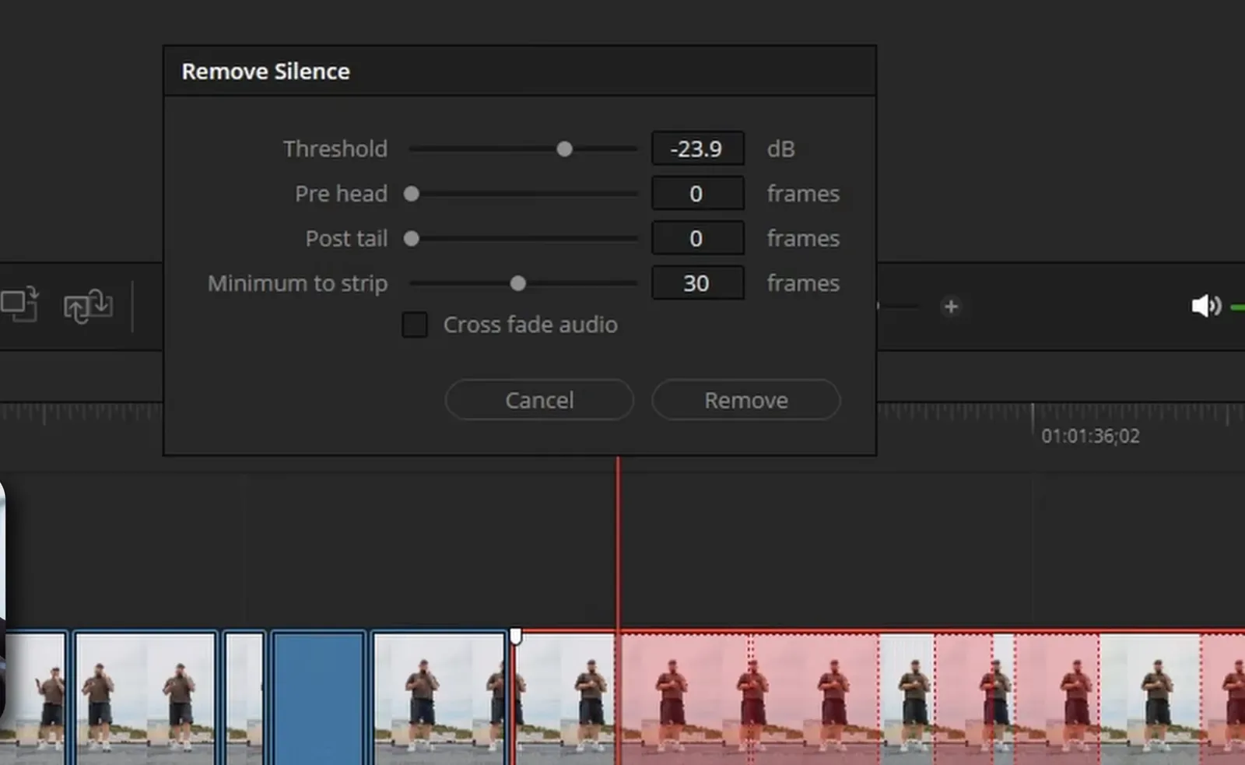Click the Threshold dB value field
Viewport: 1245px width, 765px height.
pyautogui.click(x=697, y=149)
